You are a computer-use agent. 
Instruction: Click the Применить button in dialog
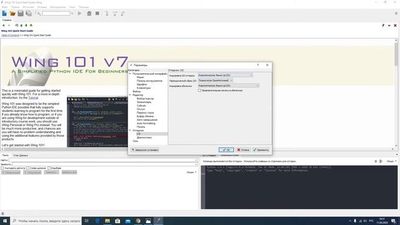(x=261, y=150)
